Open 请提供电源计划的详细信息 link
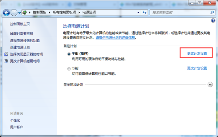 click(115, 38)
